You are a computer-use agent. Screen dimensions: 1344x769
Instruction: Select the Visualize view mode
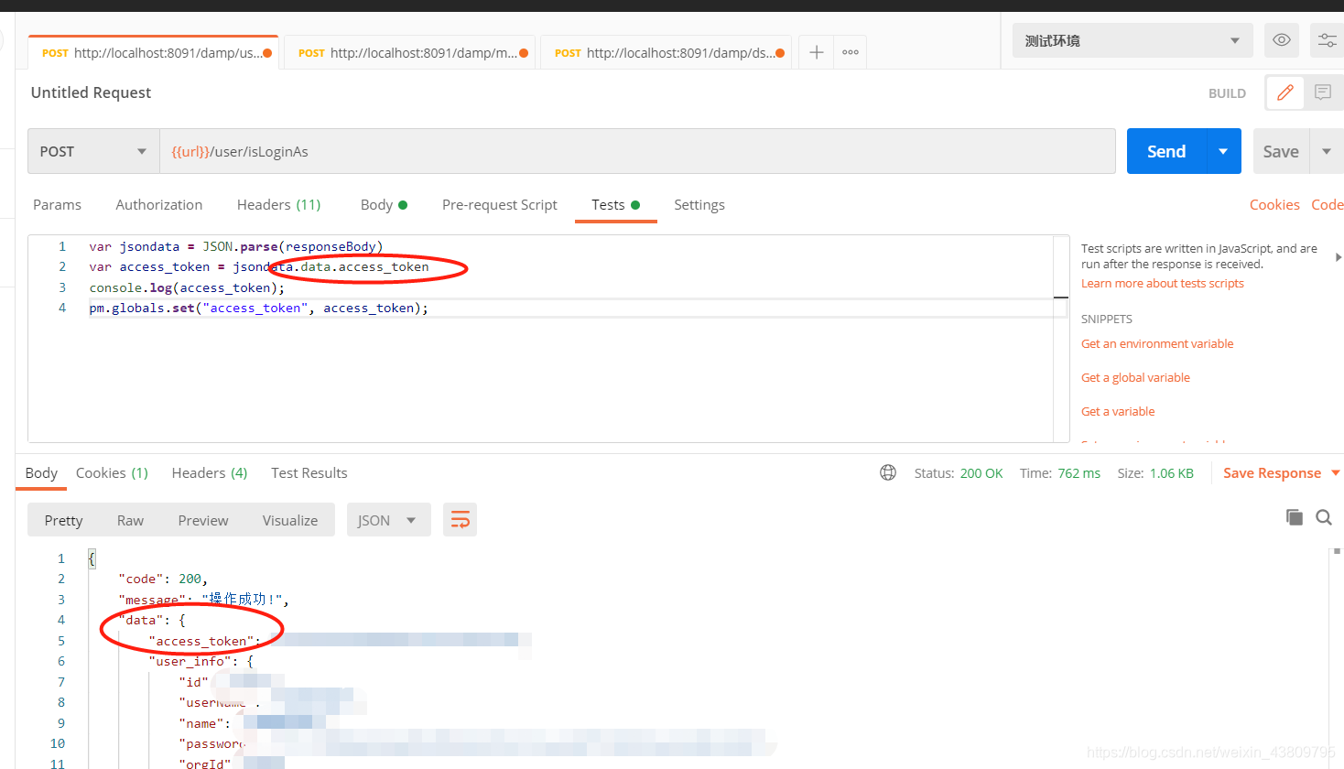pyautogui.click(x=290, y=520)
